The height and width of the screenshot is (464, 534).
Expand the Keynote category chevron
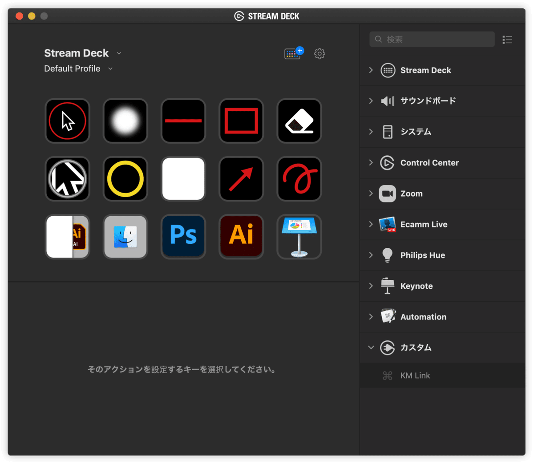[371, 286]
